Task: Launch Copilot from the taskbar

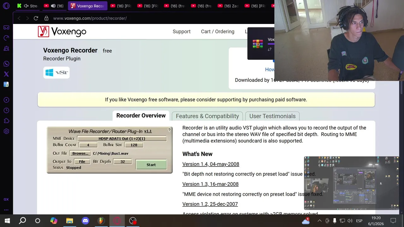Action: coord(54,221)
